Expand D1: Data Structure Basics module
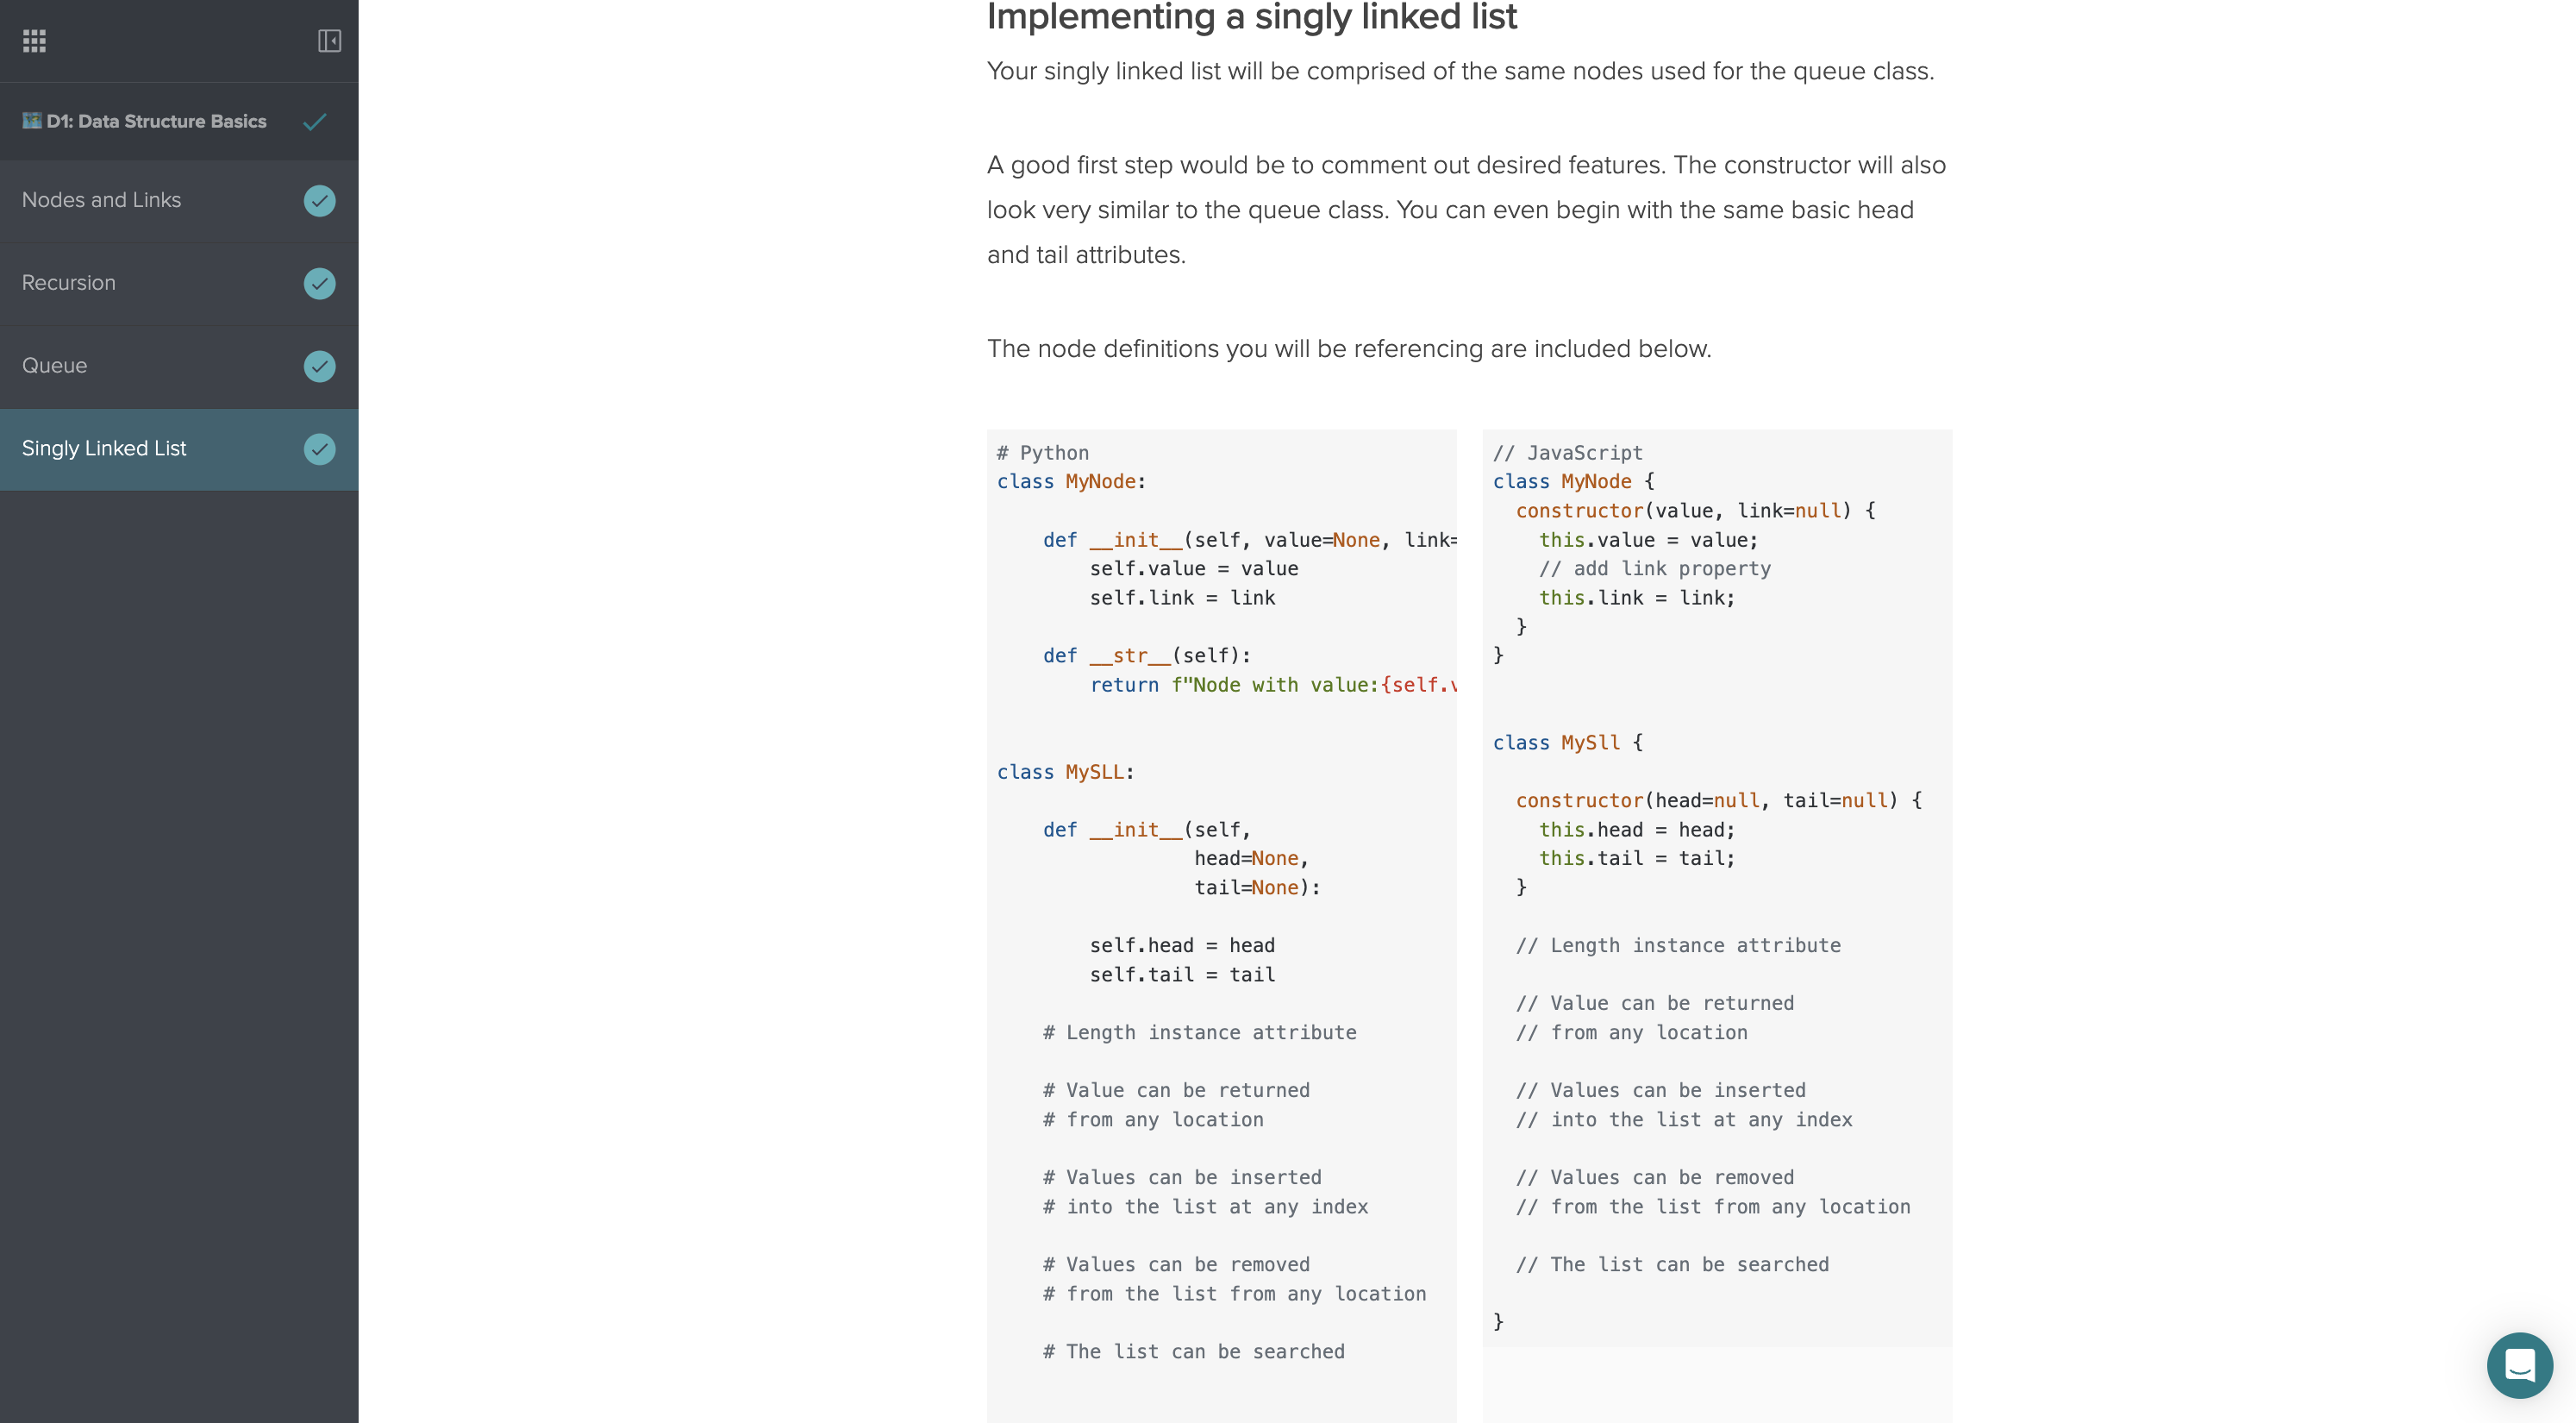This screenshot has width=2576, height=1423. pos(179,121)
